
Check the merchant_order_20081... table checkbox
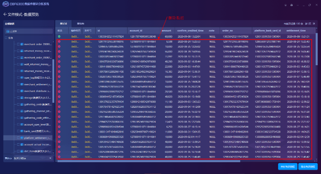click(x=18, y=44)
